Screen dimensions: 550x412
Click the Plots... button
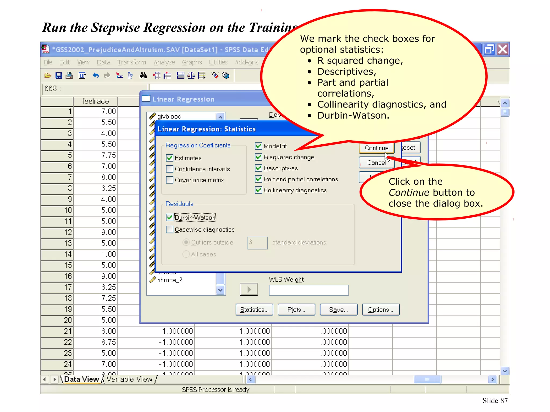(x=296, y=310)
